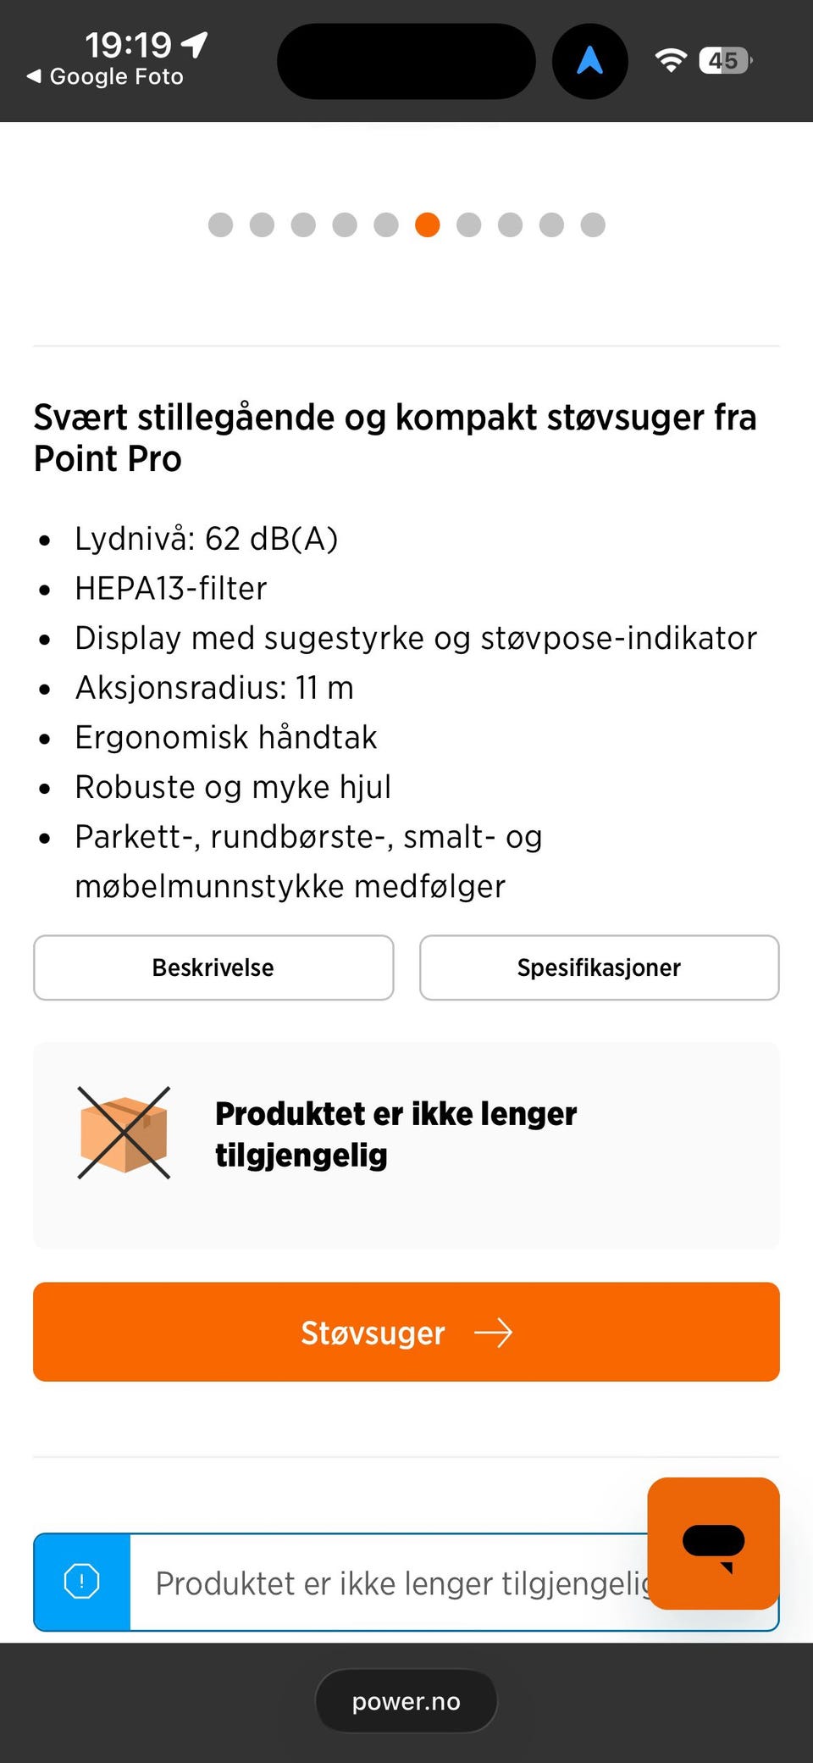Tap the product heading about Point Pro
Viewport: 813px width, 1763px height.
point(395,437)
